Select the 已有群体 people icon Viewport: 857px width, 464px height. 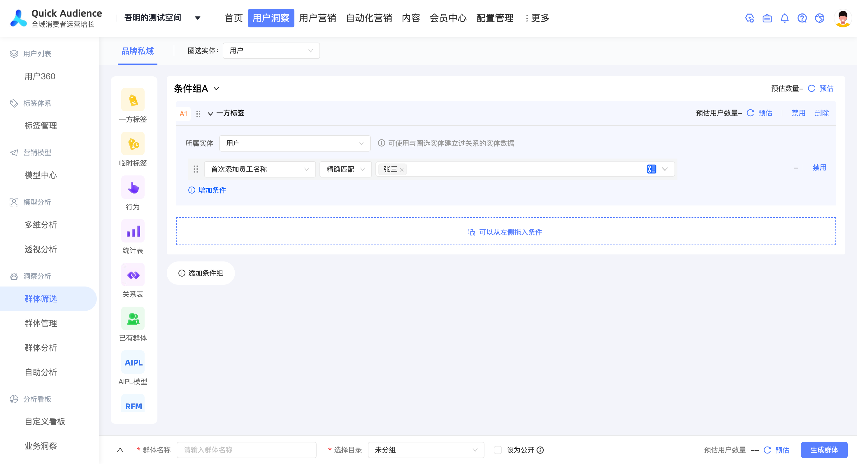133,319
